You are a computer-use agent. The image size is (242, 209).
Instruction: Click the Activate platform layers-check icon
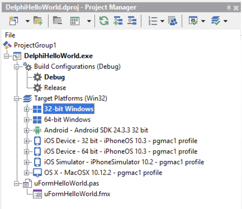[215, 21]
